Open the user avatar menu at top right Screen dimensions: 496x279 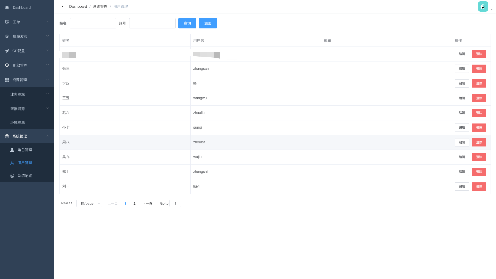[x=483, y=7]
